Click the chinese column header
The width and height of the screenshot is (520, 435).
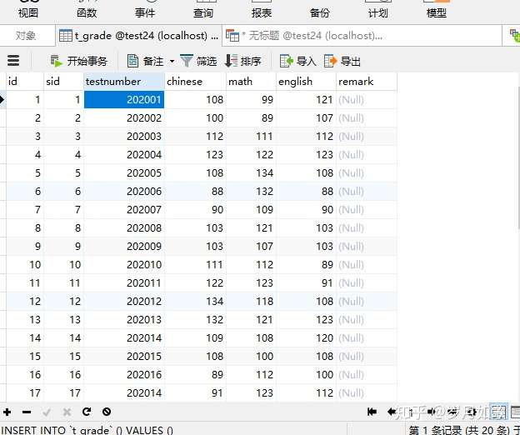(195, 81)
